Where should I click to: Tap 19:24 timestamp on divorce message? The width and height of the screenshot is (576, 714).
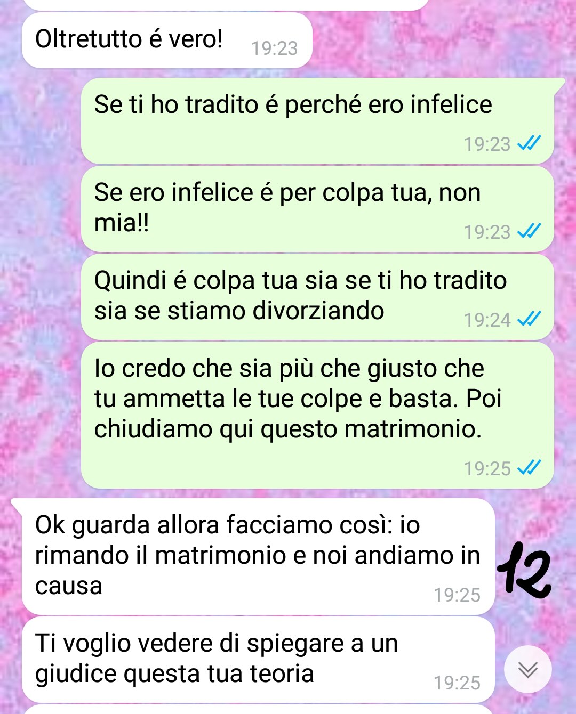point(487,320)
